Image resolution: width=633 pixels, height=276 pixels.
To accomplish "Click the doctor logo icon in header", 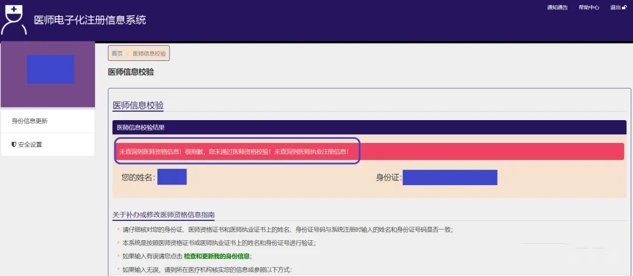I will pos(13,20).
